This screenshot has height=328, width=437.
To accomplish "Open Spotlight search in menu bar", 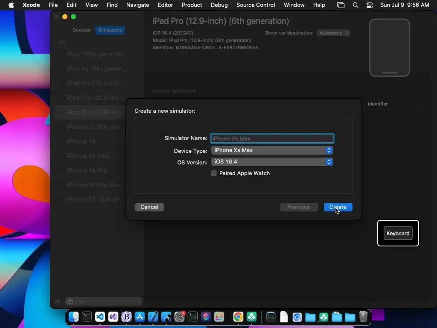I will 355,5.
